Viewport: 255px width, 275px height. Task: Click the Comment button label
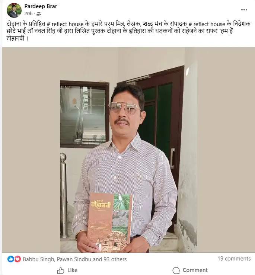[195, 270]
